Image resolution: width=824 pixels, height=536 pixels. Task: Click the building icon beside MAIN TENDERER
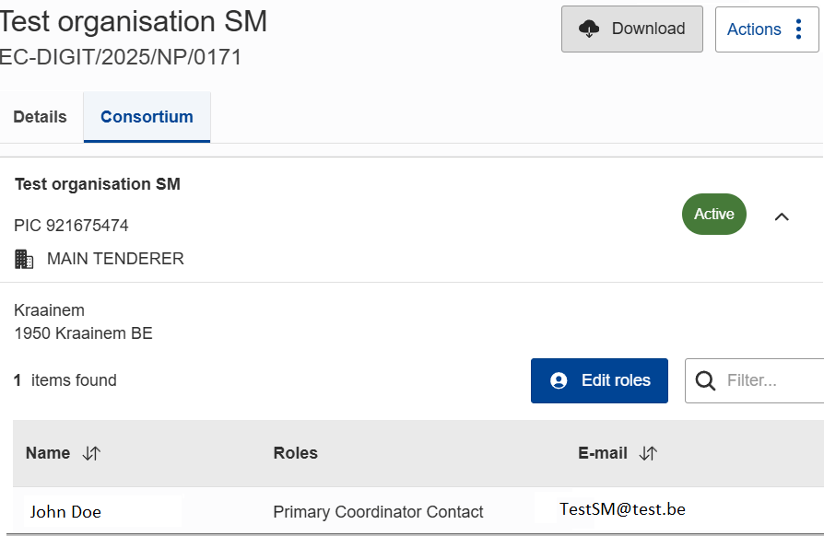(x=25, y=259)
